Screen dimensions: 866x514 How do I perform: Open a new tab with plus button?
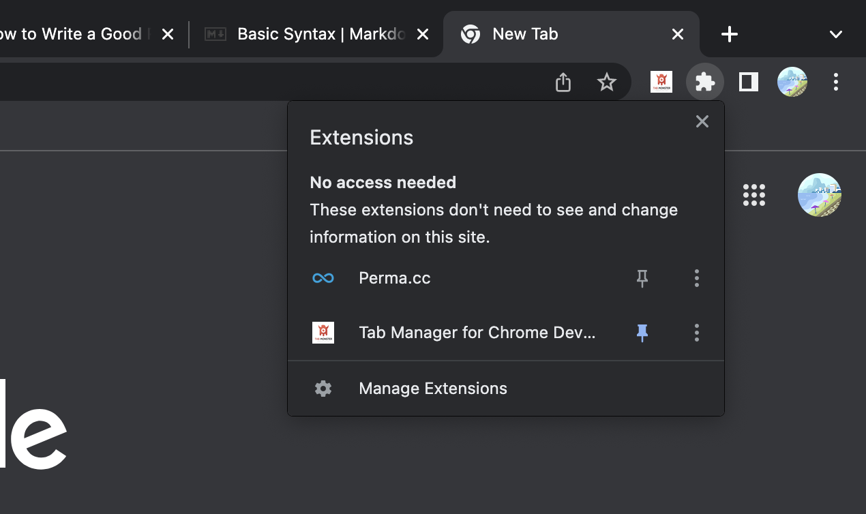point(729,34)
